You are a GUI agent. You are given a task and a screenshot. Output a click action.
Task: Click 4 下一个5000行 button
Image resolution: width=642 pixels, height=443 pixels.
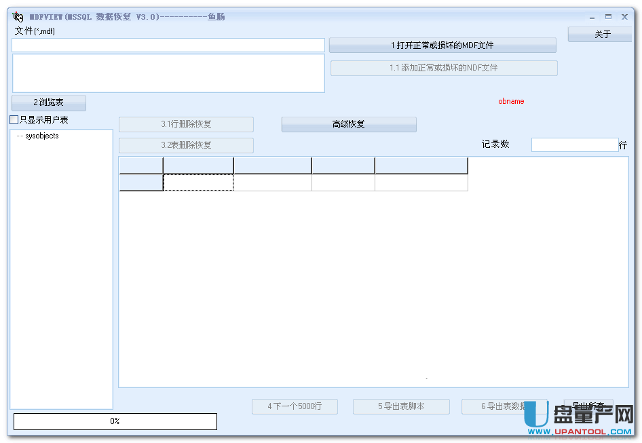tap(295, 406)
